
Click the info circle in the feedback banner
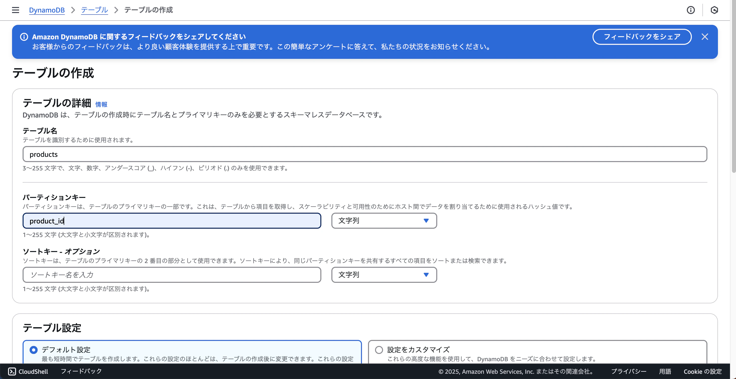point(24,37)
